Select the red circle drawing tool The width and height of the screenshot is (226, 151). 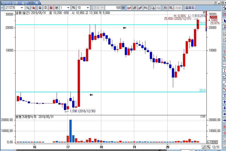coord(224,133)
